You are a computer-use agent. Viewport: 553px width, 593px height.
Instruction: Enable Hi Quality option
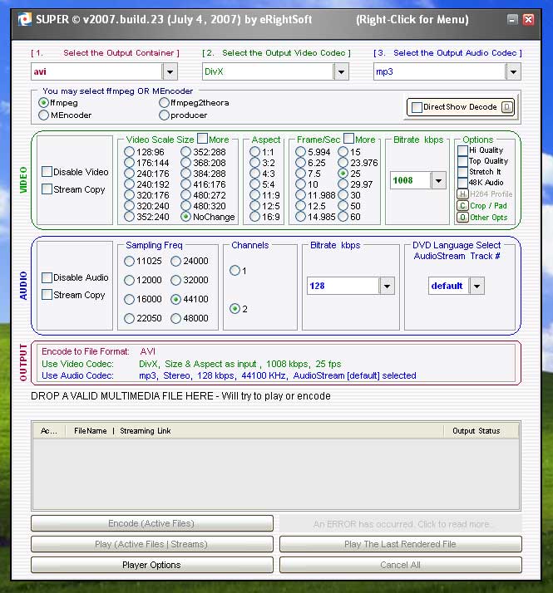462,150
